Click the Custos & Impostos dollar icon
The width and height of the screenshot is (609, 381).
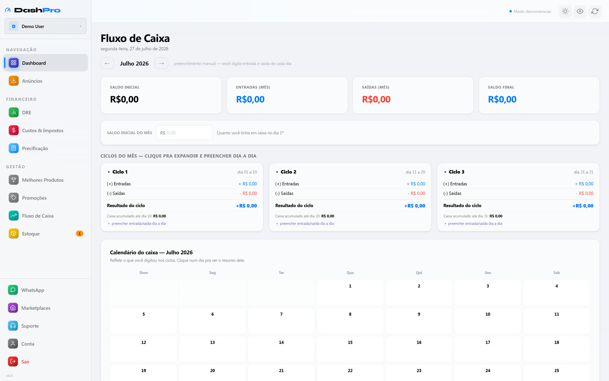coord(13,130)
